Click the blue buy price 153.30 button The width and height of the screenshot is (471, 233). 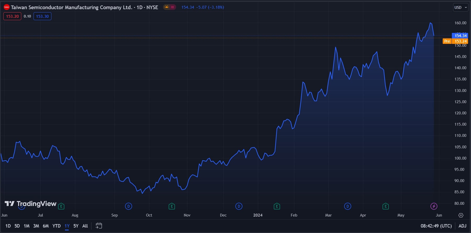42,16
